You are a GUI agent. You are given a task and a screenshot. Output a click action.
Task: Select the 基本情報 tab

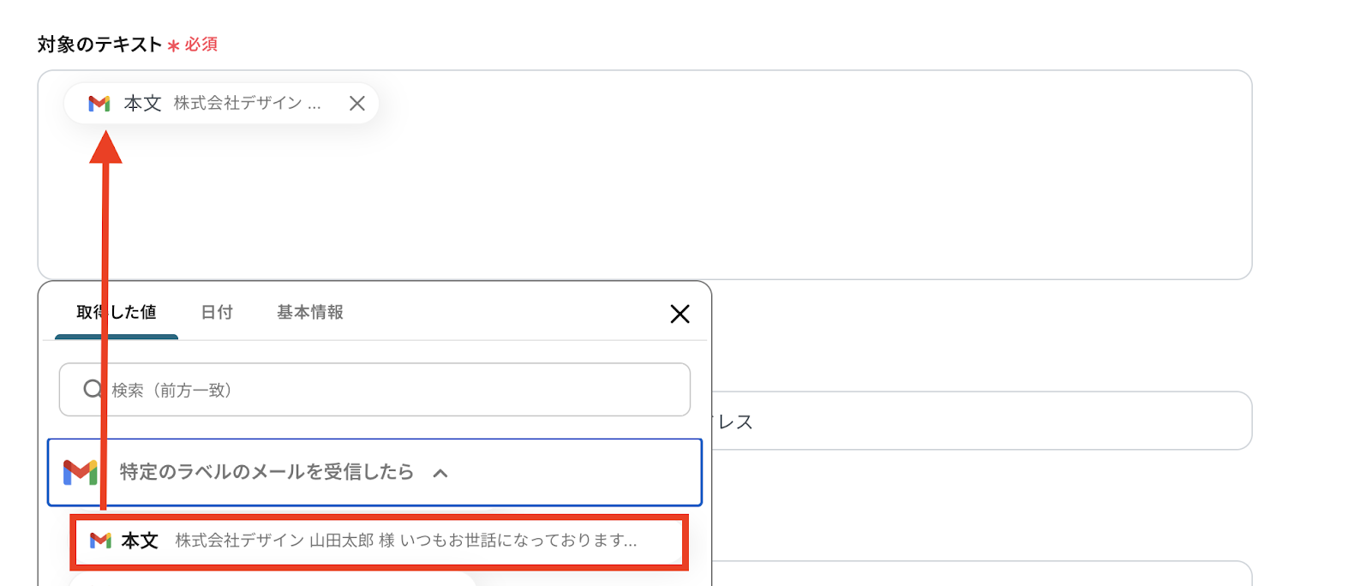pos(309,313)
